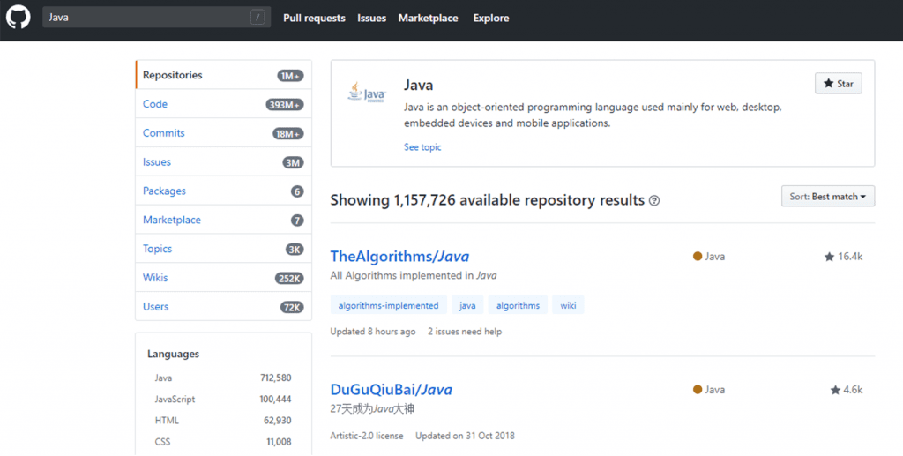
Task: Star the Java topic
Action: click(x=838, y=84)
